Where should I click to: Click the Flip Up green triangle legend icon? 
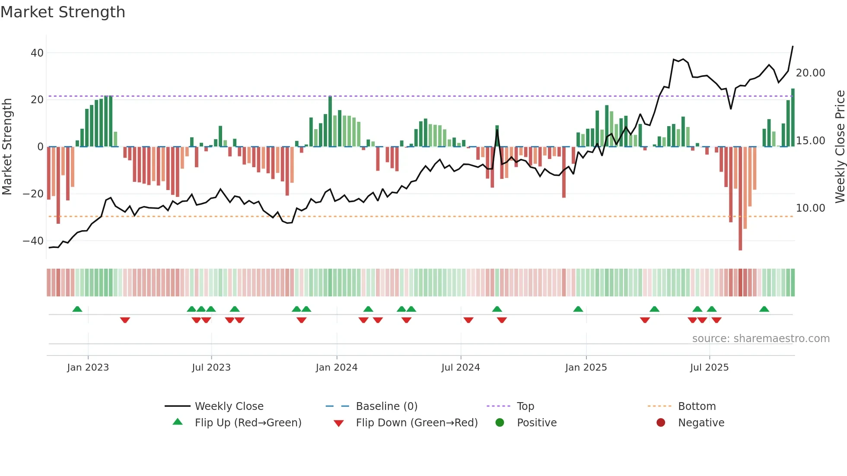coord(178,422)
